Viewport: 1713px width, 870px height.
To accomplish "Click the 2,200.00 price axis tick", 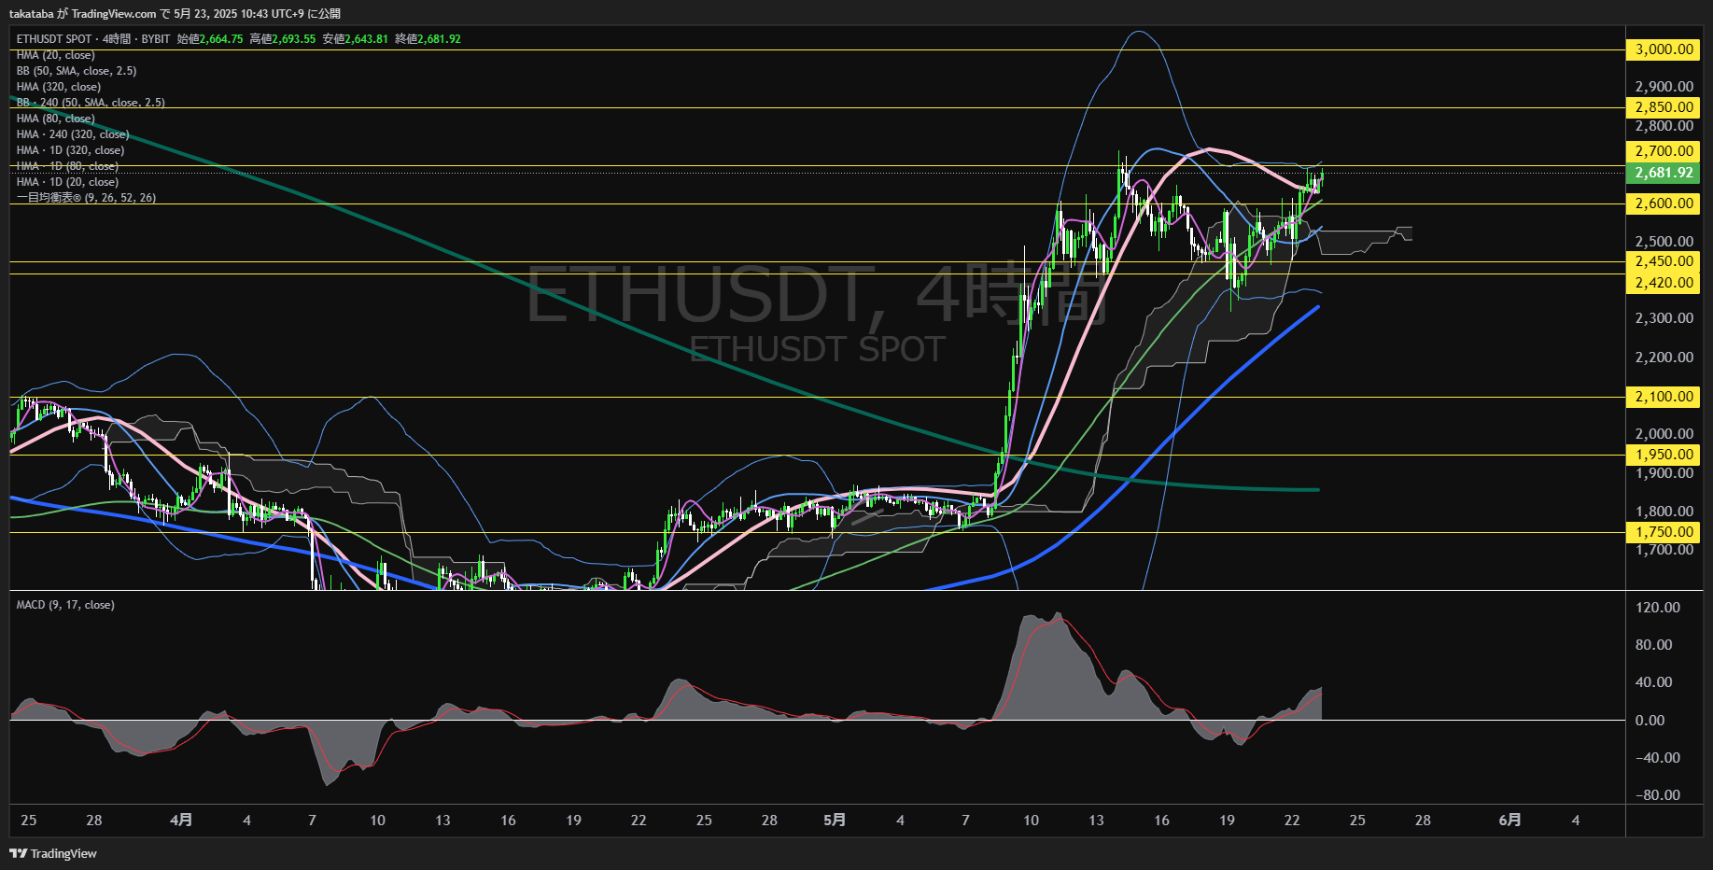I will (1664, 358).
